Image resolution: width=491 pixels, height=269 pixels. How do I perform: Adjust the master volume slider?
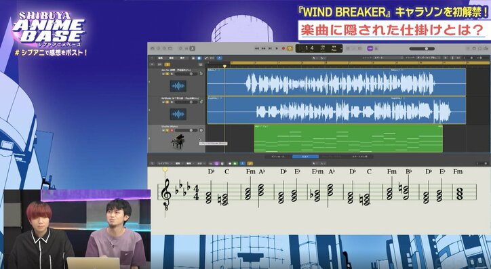422,49
